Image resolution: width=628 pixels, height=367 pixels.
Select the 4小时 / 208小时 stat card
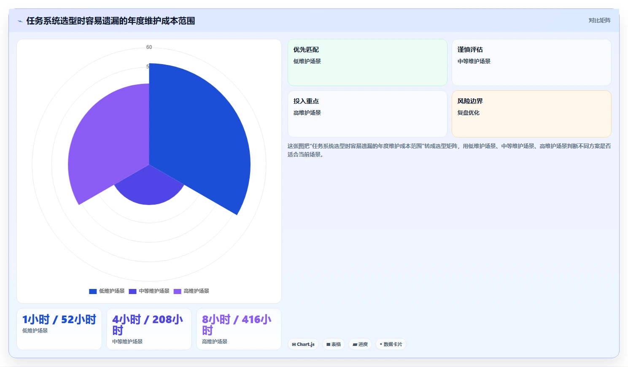(149, 329)
